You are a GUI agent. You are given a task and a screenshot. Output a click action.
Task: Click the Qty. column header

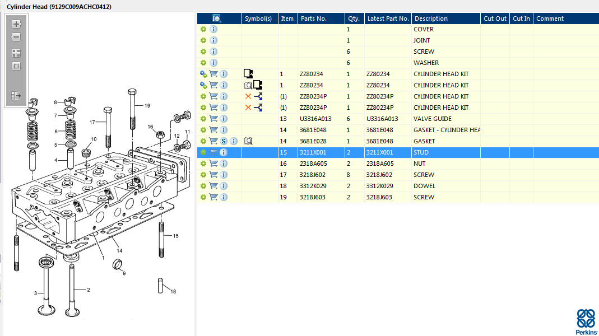(x=355, y=18)
